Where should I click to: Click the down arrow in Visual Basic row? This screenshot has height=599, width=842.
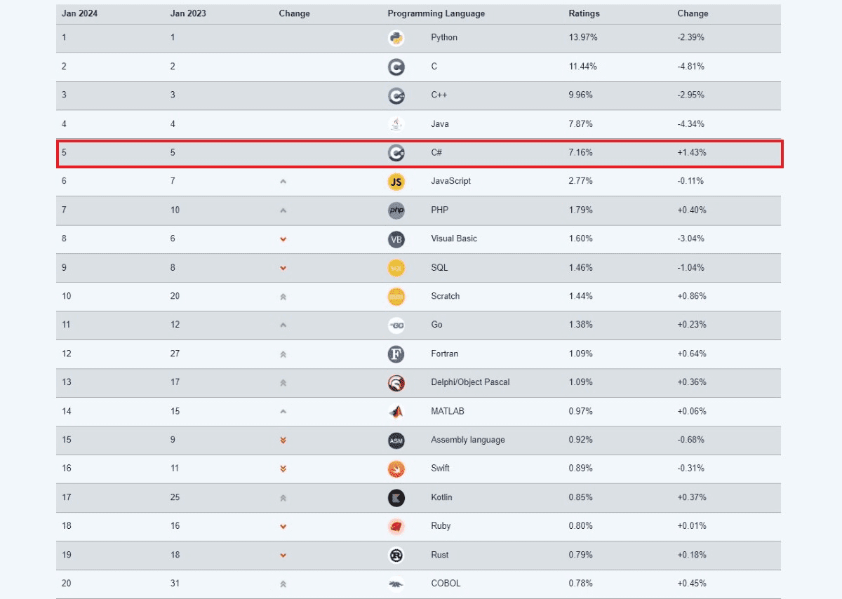tap(283, 239)
